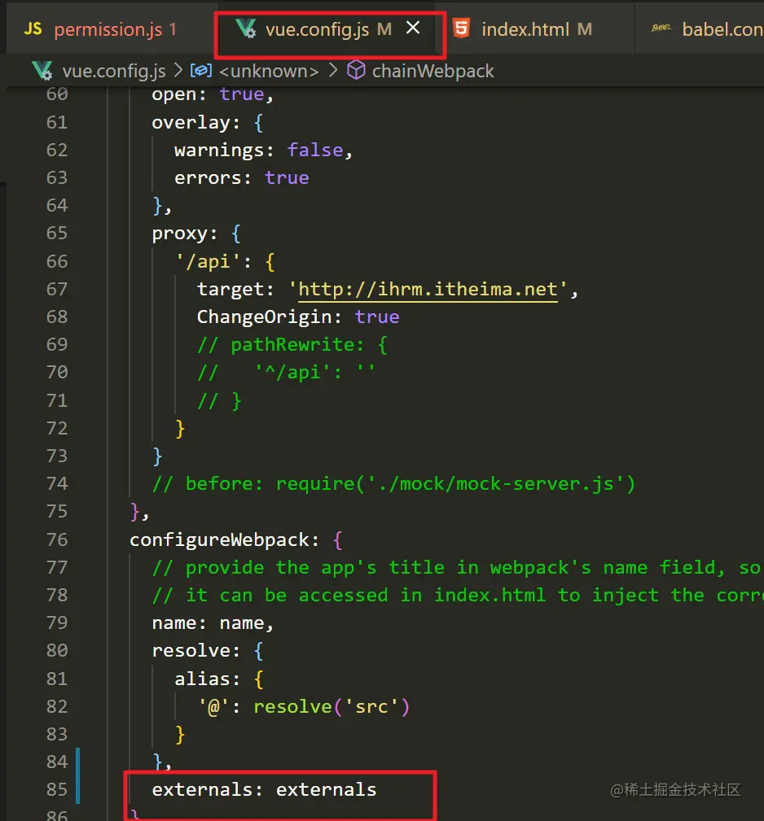Click the 'provide the app's title' comment
Viewport: 764px width, 821px height.
click(456, 568)
